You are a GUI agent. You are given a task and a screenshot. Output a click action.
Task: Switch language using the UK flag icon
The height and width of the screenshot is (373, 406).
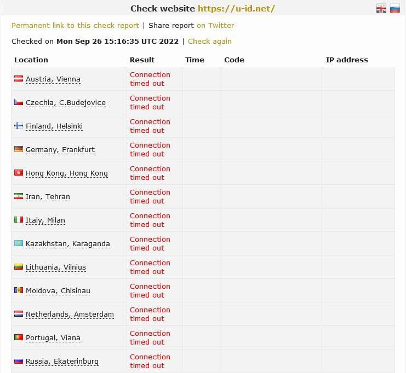pos(381,9)
